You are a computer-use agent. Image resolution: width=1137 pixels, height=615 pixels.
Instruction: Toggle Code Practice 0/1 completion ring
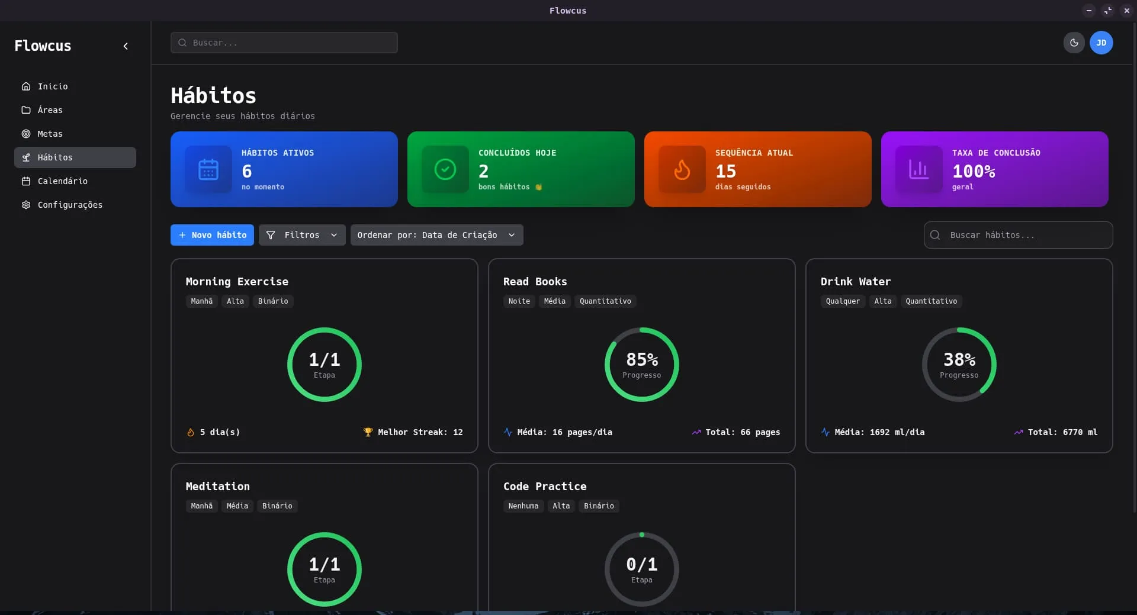pos(641,569)
